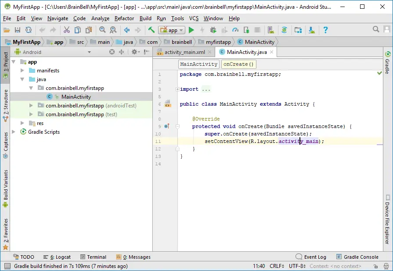393x271 pixels.
Task: Expand the com.brainbell.myfirstapp (test) package
Action: 31,114
